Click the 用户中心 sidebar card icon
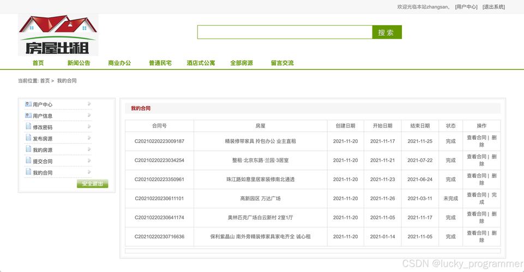Screen dimensions: 524x272 [x=28, y=104]
